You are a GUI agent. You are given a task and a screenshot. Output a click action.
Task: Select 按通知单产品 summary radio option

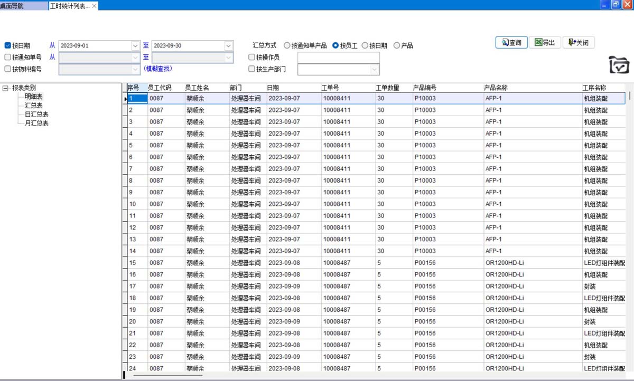pyautogui.click(x=287, y=46)
